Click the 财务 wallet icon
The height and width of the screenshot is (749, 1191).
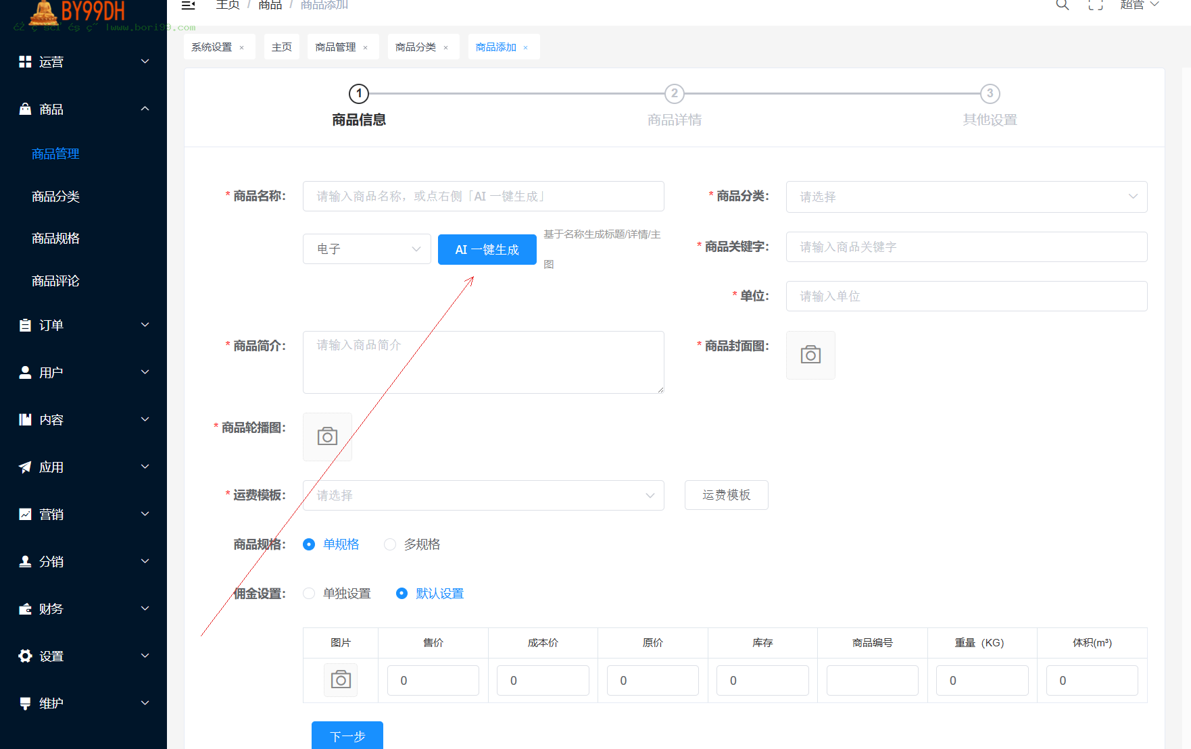25,609
